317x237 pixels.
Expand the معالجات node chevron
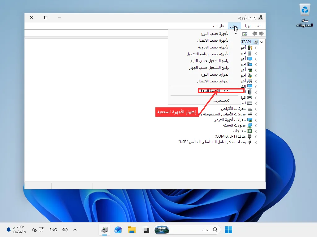click(x=256, y=131)
